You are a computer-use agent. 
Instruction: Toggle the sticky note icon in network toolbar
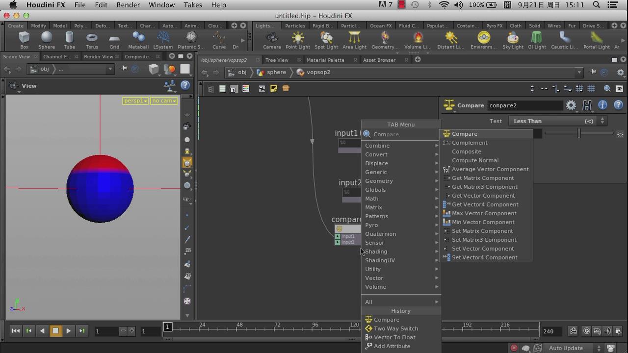(274, 89)
